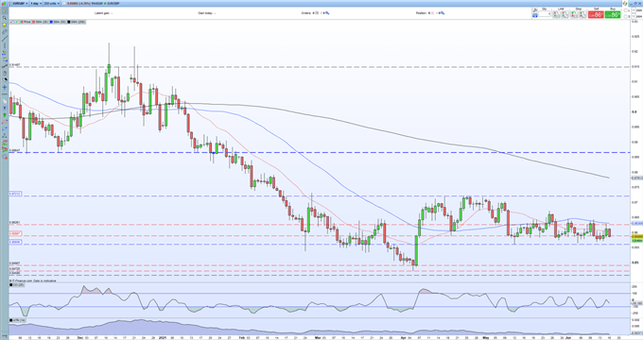
Task: Select the cursor pointer tool
Action: [x=5, y=10]
